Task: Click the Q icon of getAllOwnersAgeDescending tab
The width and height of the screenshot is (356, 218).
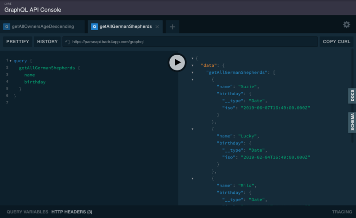Action: [x=6, y=26]
